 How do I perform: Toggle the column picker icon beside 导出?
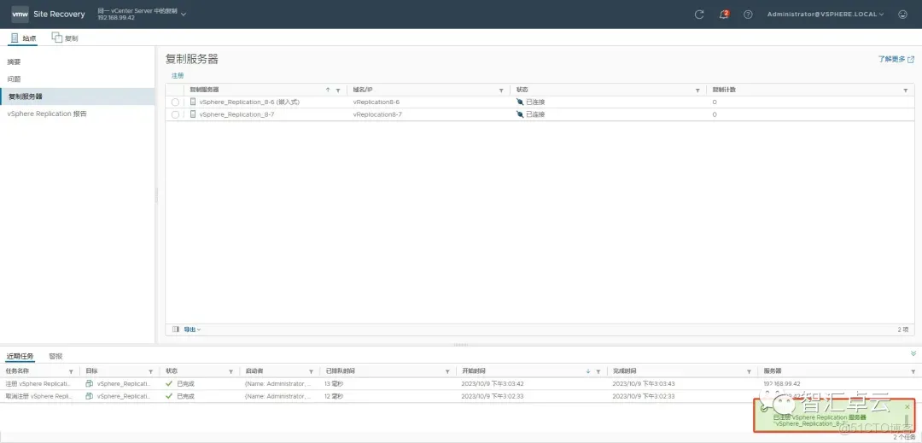(176, 329)
